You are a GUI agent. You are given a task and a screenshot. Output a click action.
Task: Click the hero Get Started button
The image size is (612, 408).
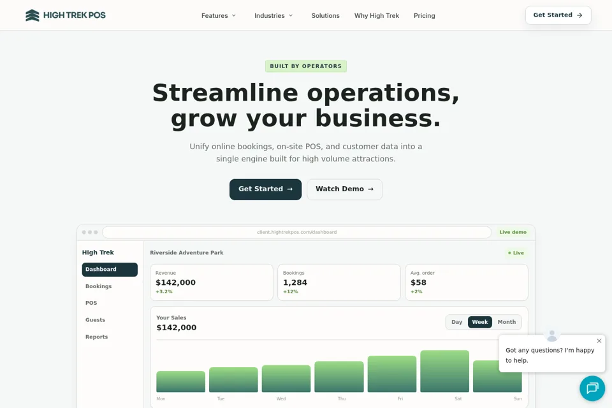265,189
